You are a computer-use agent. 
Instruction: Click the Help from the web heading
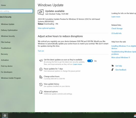click(118, 42)
